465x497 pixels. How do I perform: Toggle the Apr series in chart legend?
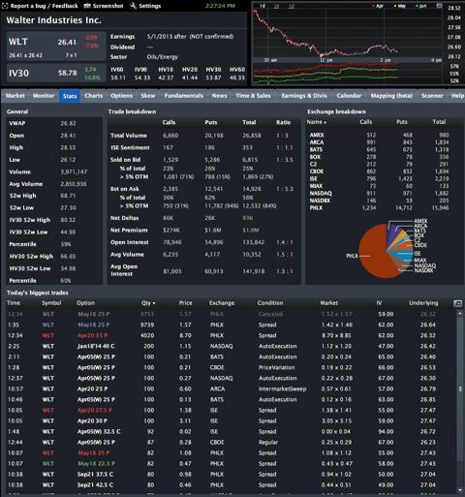(378, 6)
